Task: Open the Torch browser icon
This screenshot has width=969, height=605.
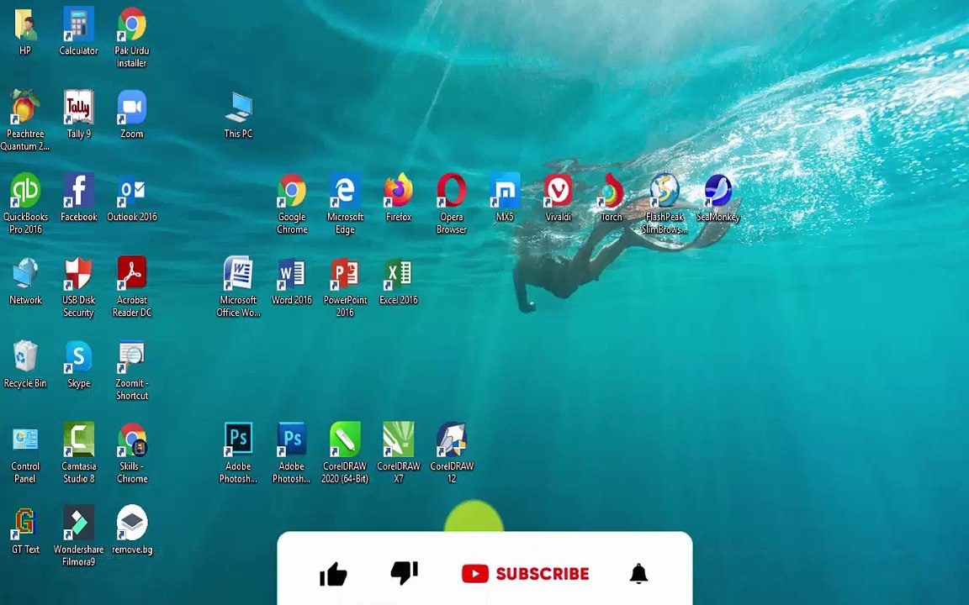Action: click(612, 191)
